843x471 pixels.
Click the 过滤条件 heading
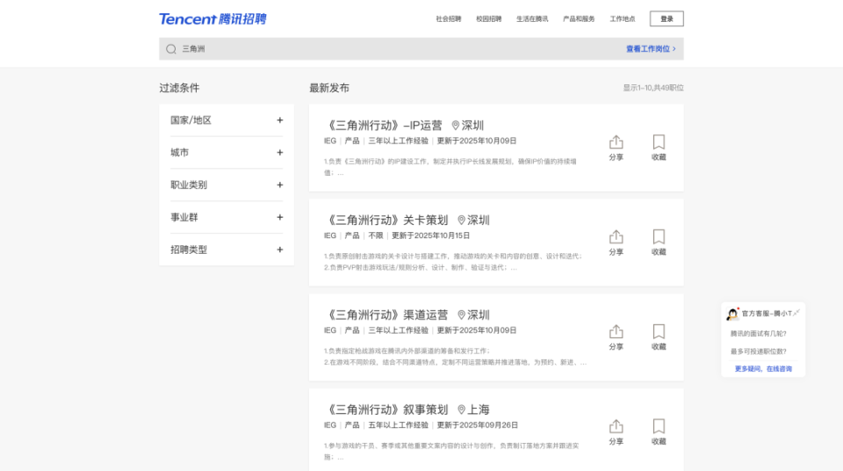179,88
